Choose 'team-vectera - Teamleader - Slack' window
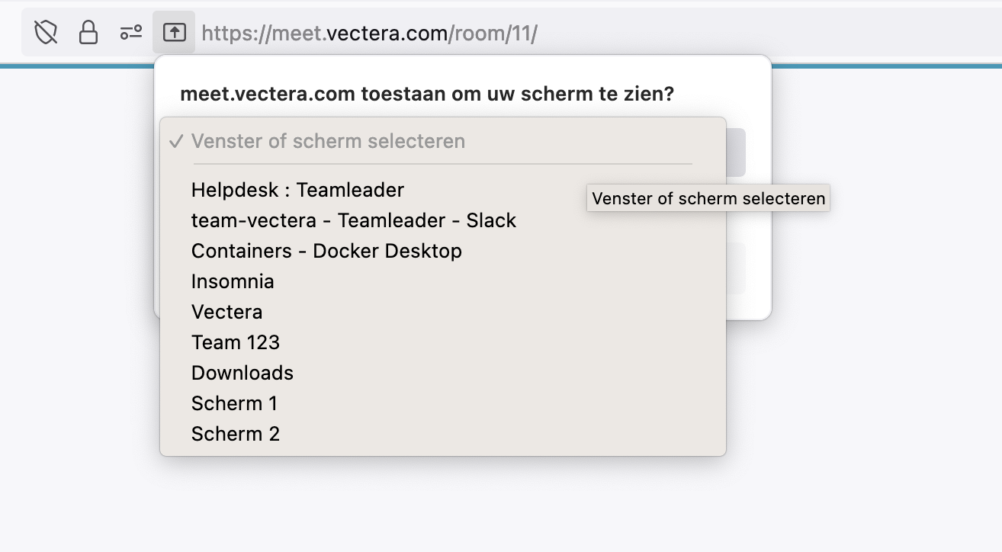Image resolution: width=1002 pixels, height=552 pixels. (442, 220)
